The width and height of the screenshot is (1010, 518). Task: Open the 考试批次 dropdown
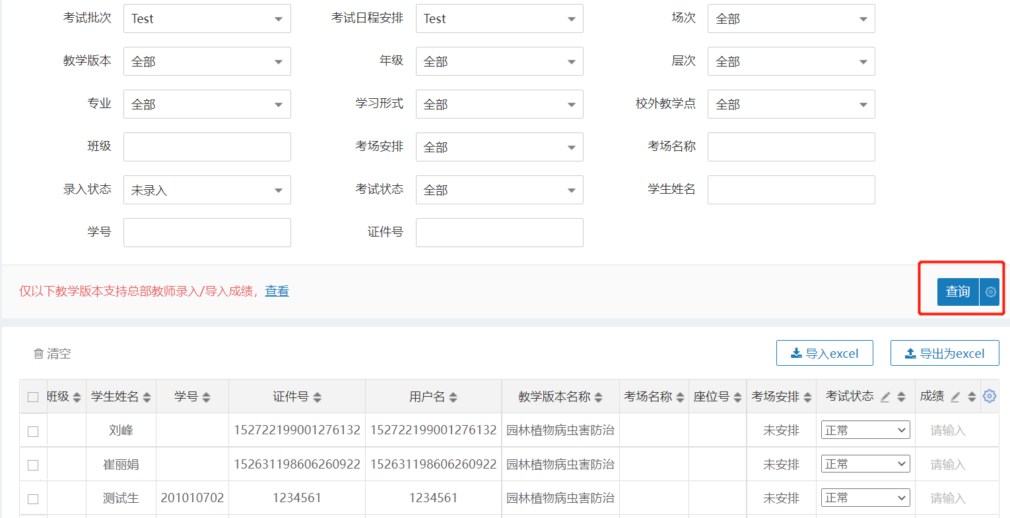(207, 18)
